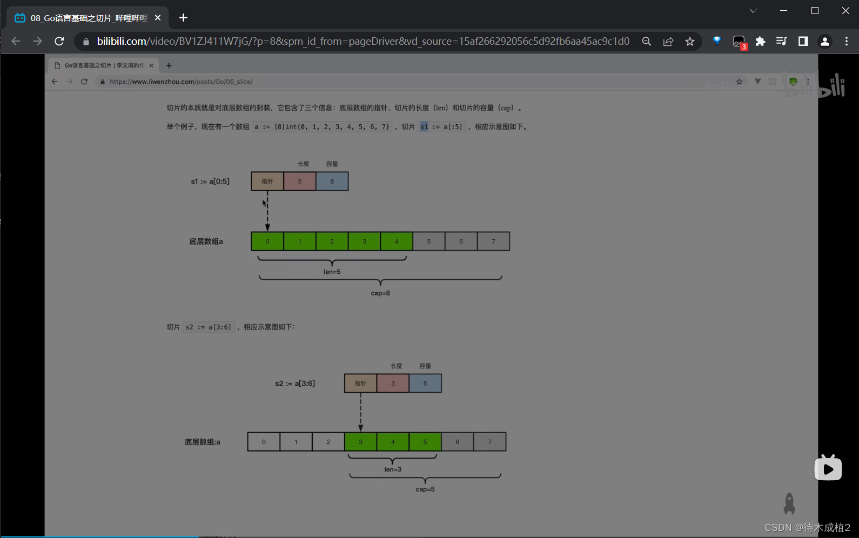Close the 08_Go语言基础之切片 tab
This screenshot has width=859, height=538.
[158, 18]
